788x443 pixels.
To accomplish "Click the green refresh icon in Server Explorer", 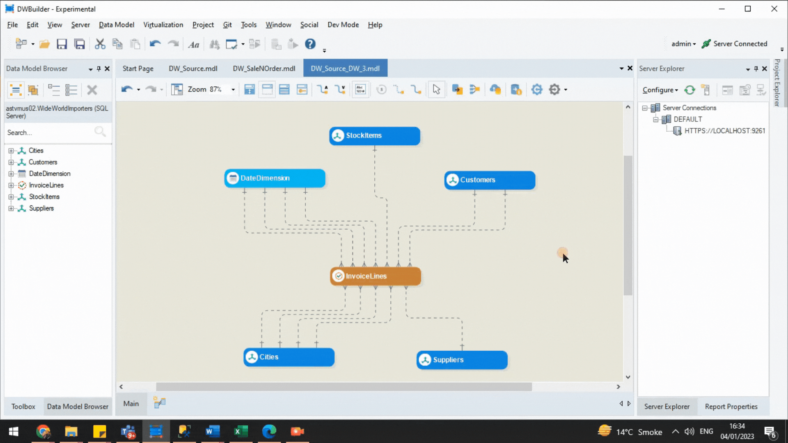I will point(689,90).
